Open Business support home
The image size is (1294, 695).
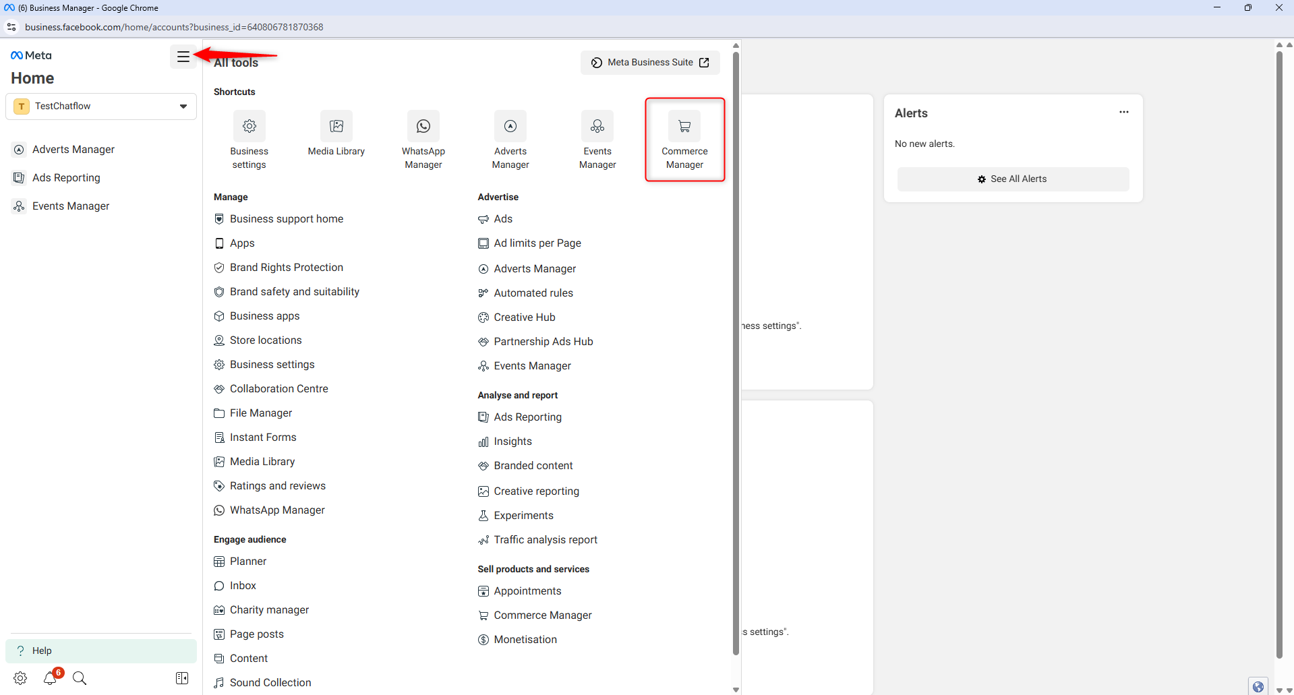pyautogui.click(x=278, y=219)
